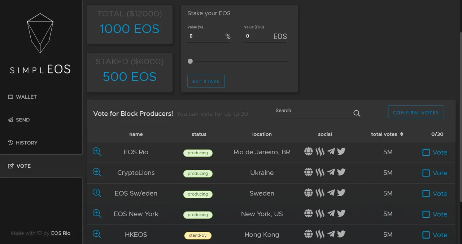
Task: Open EOS Sw/eden Twitter icon
Action: coord(341,193)
